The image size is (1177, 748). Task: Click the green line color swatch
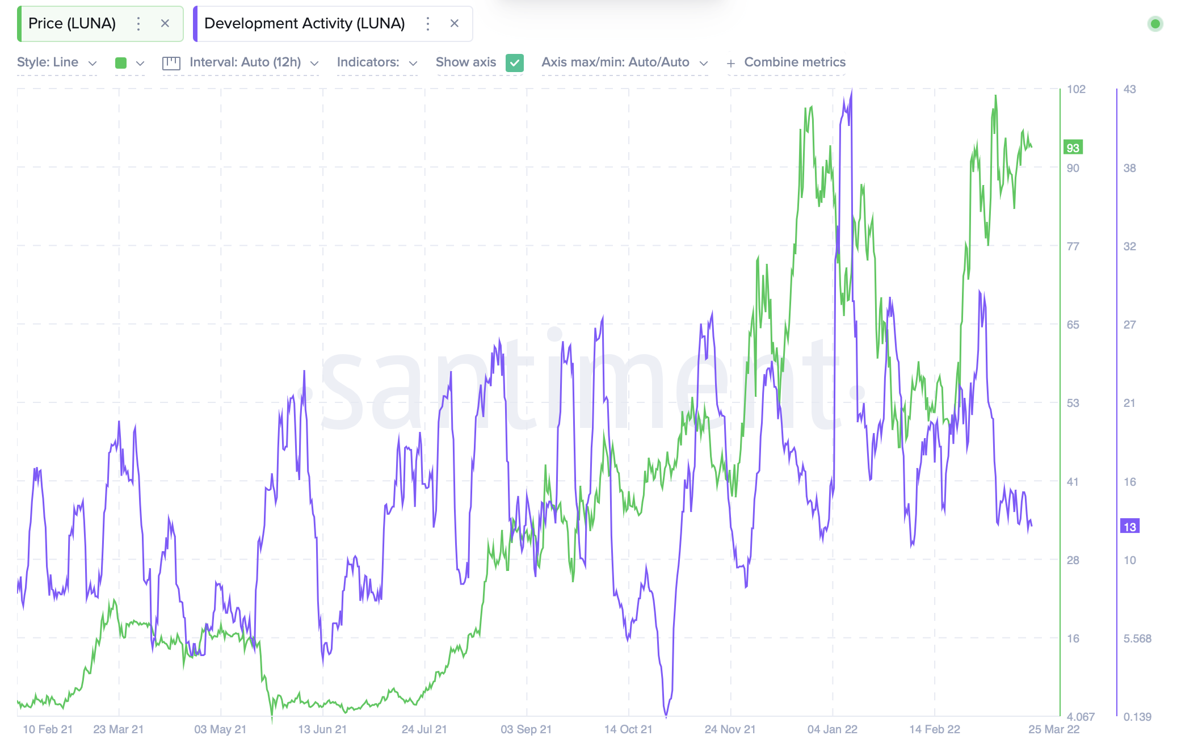click(x=121, y=63)
